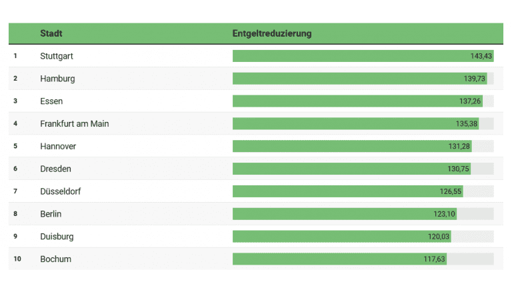Image resolution: width=512 pixels, height=288 pixels.
Task: Click the Stadt column header
Action: [51, 33]
